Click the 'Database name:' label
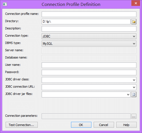Screen dimensions: 142x133 (16, 57)
